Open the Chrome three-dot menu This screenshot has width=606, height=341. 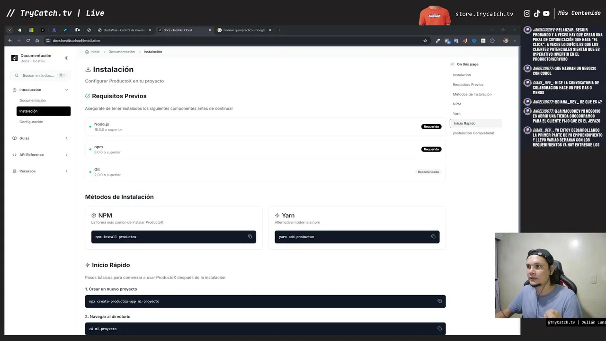pyautogui.click(x=515, y=41)
